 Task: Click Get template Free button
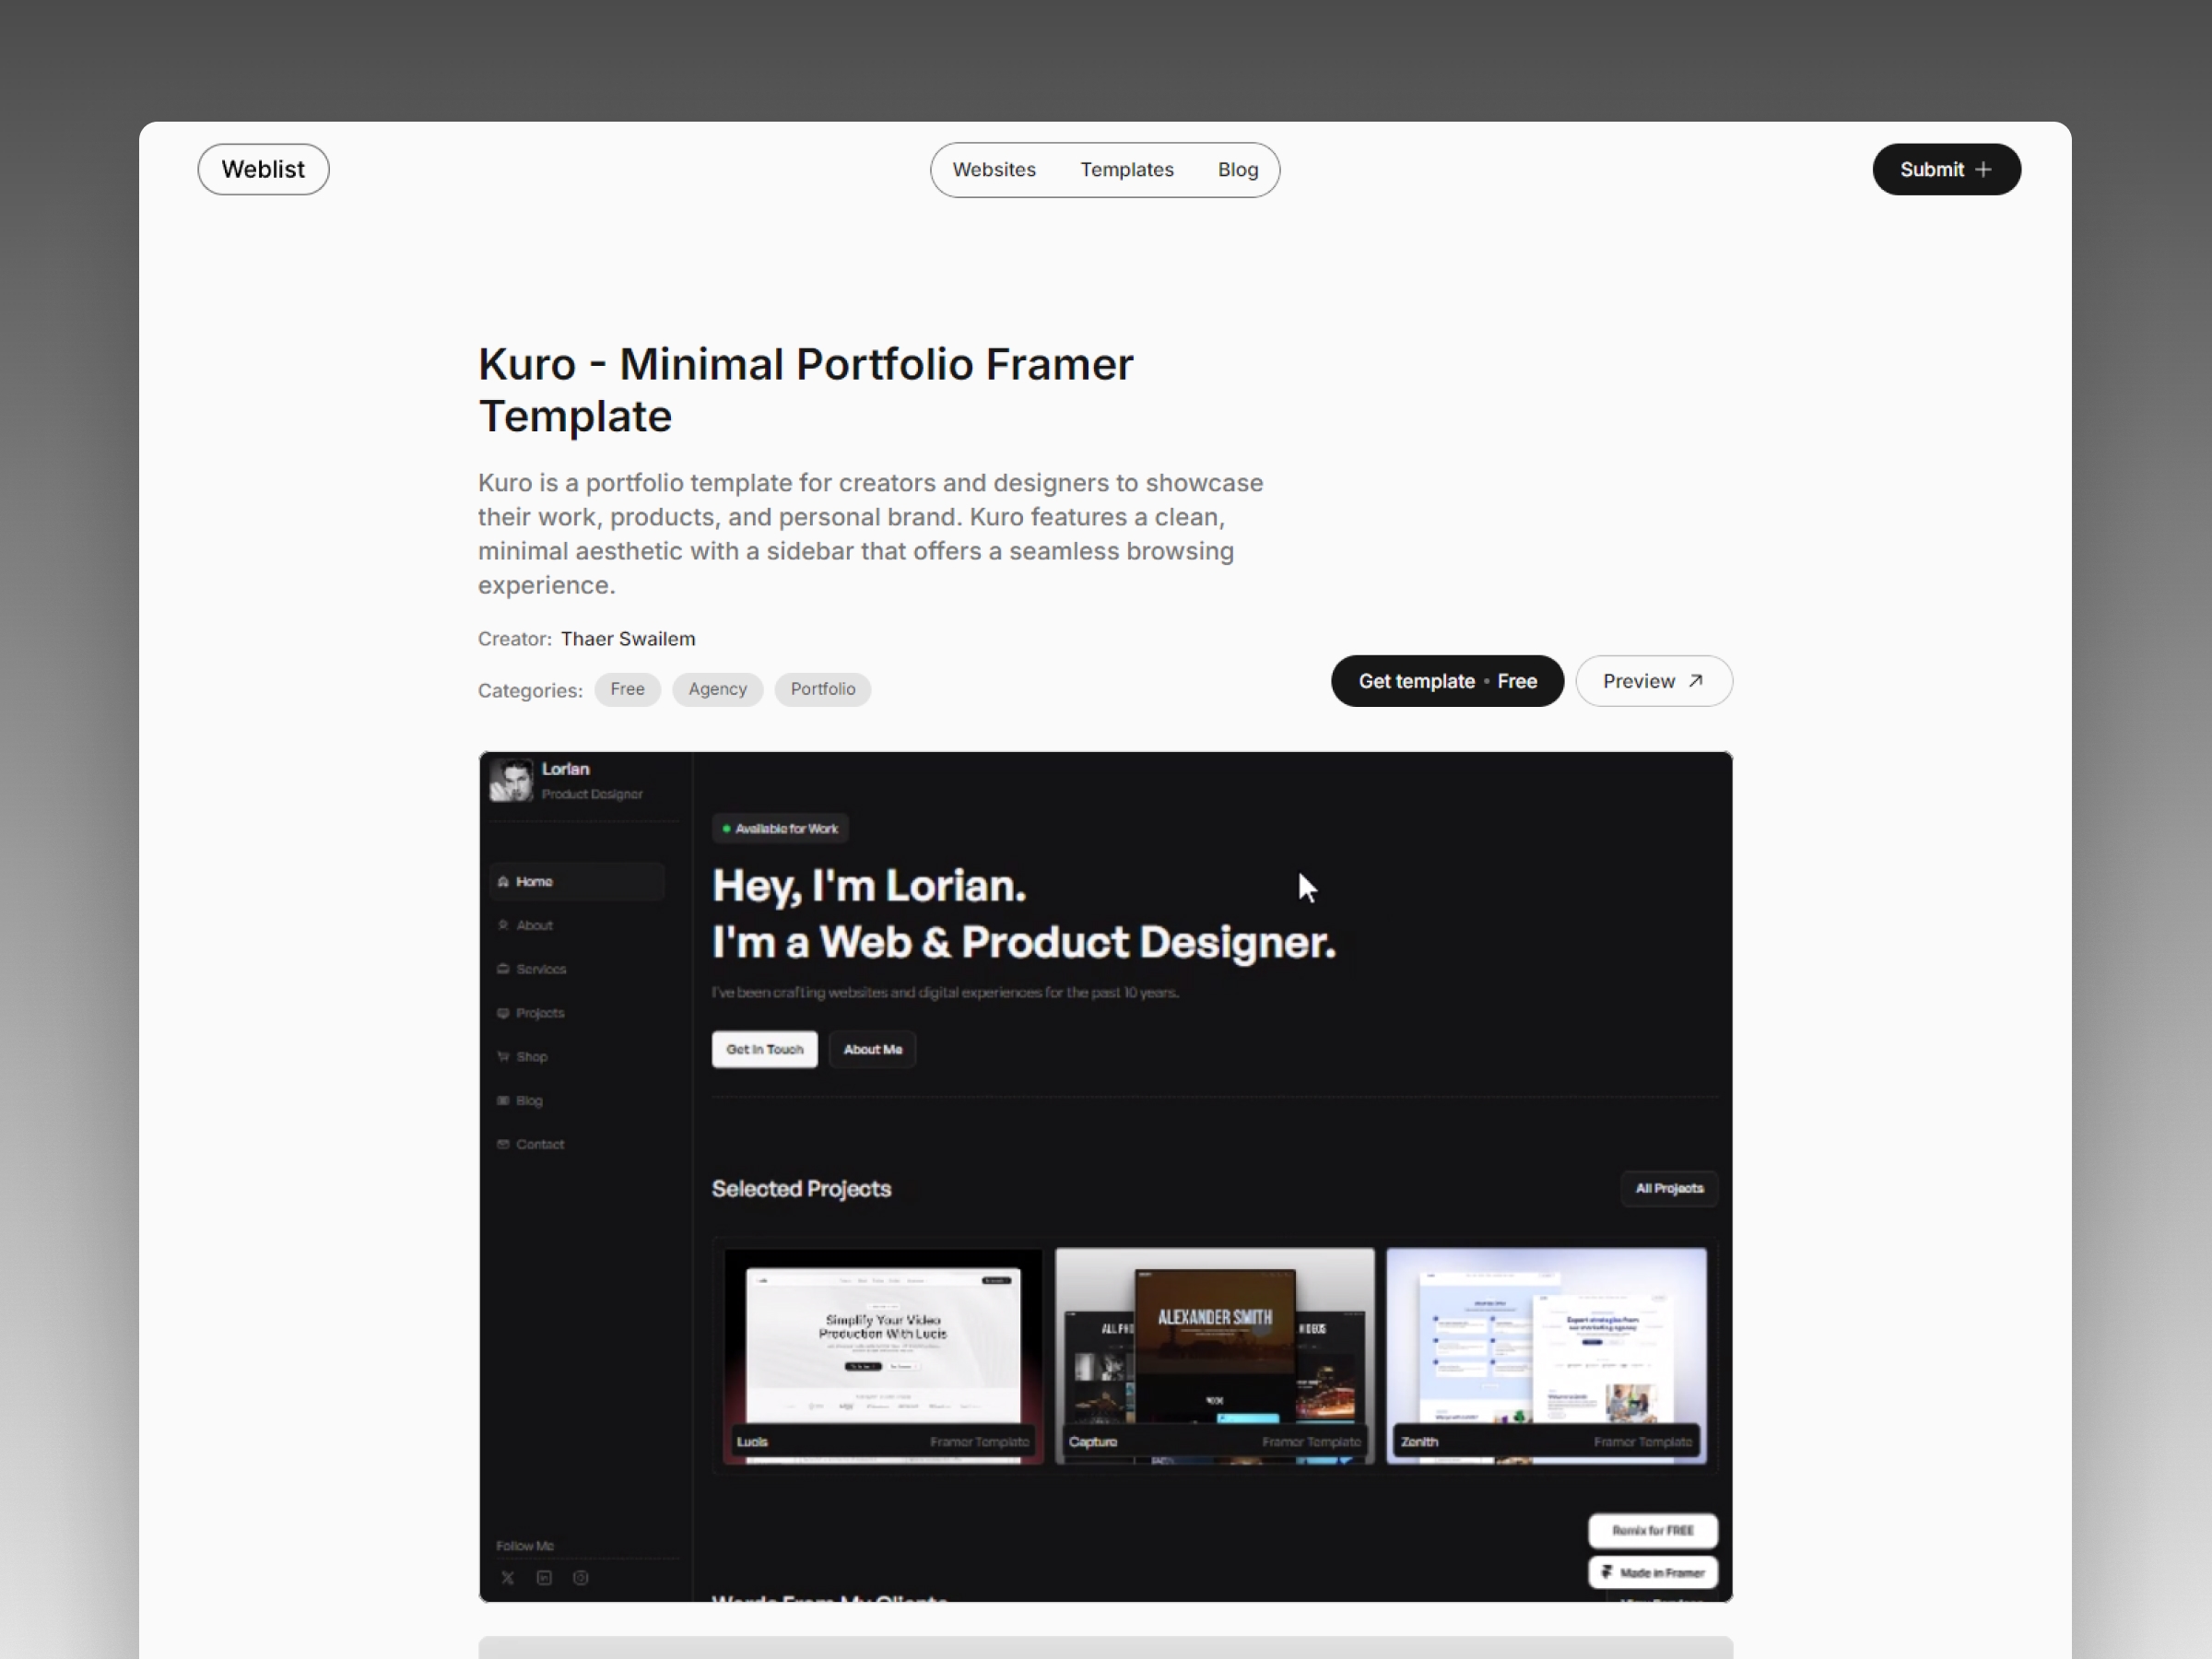pyautogui.click(x=1446, y=679)
